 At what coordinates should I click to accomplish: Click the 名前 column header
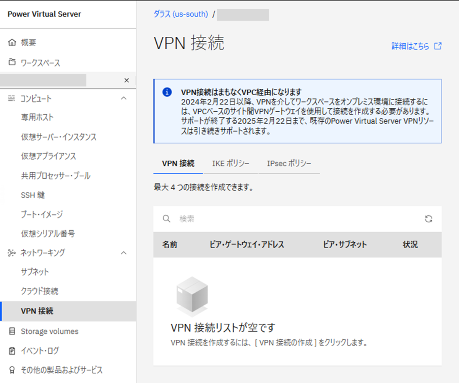coord(169,244)
